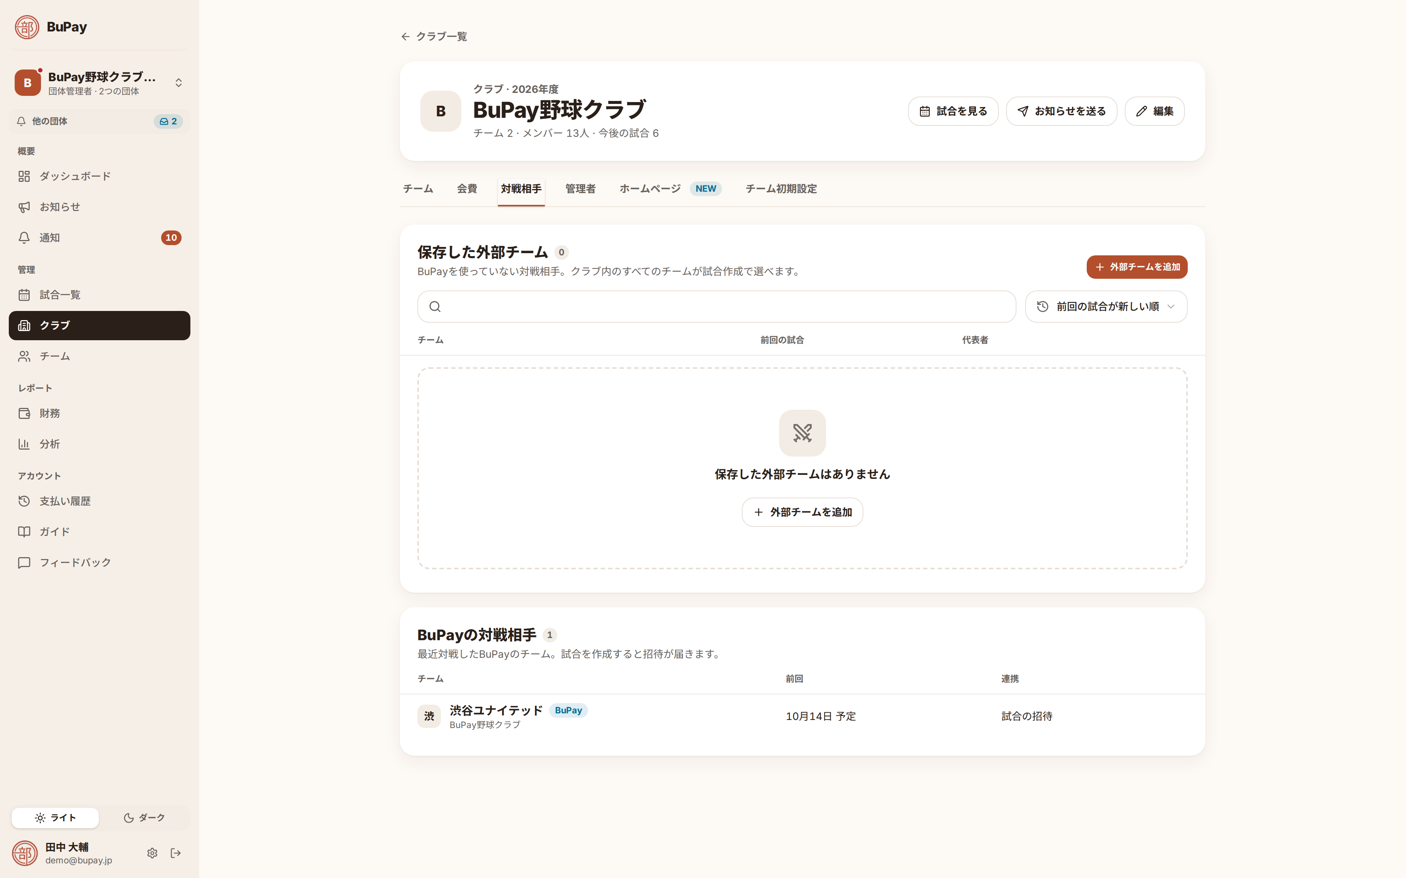Click 渋谷ユナイテッド team name
1406x878 pixels.
click(496, 710)
